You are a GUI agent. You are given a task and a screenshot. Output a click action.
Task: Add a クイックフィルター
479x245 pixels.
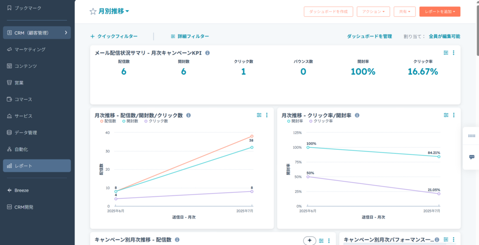[114, 36]
